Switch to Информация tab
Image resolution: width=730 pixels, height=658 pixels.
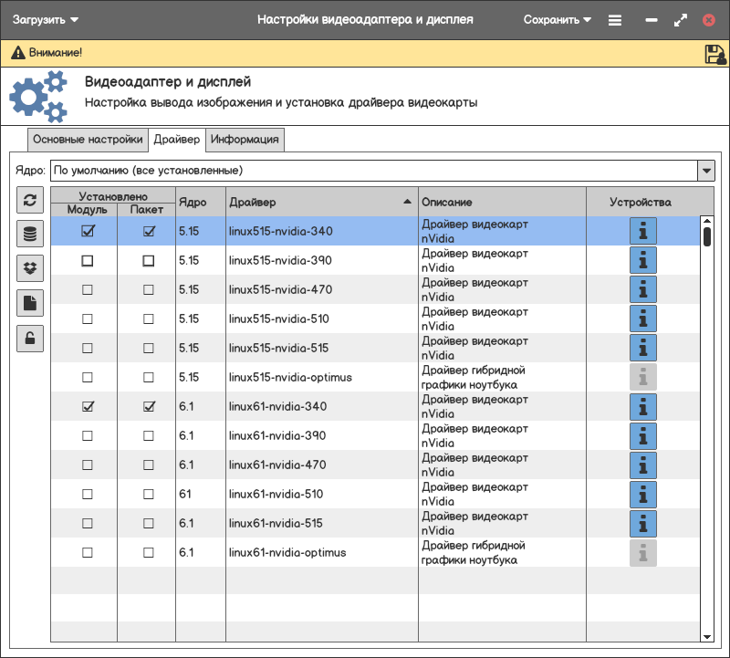coord(245,140)
